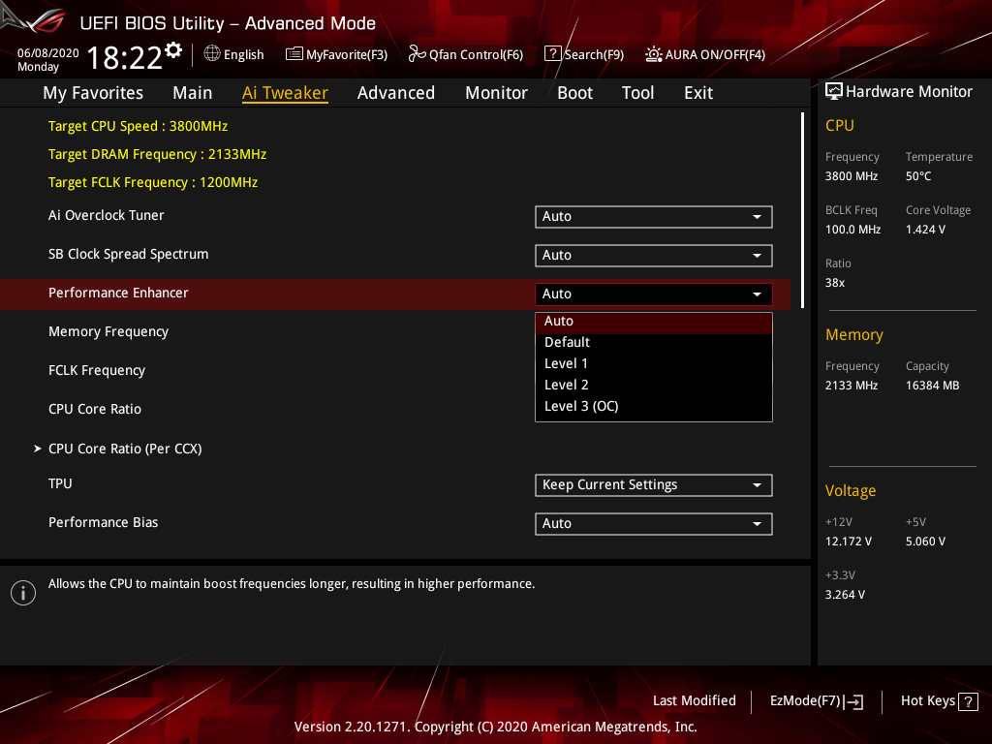Open the Boot tab
Viewport: 992px width, 744px height.
pos(574,93)
